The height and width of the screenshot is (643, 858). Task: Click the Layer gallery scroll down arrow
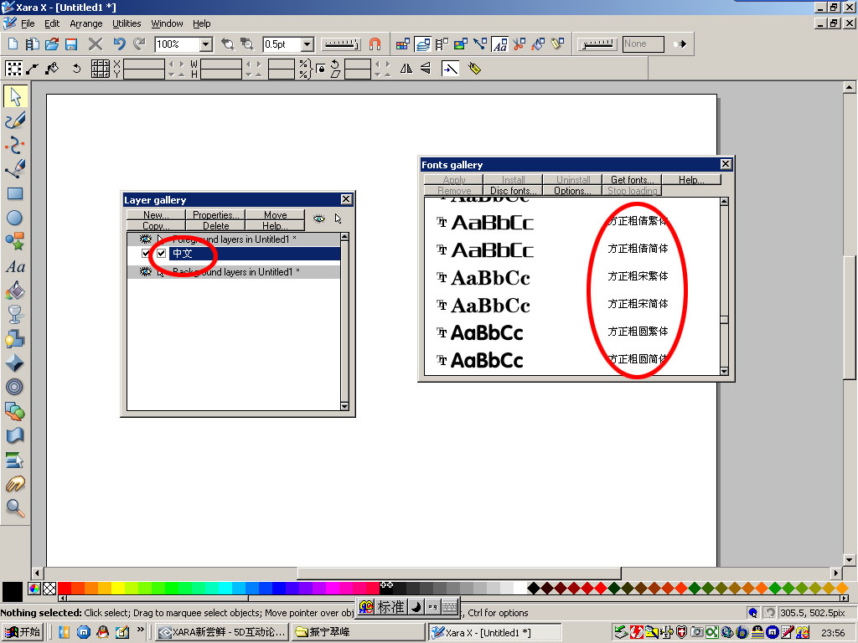click(344, 406)
